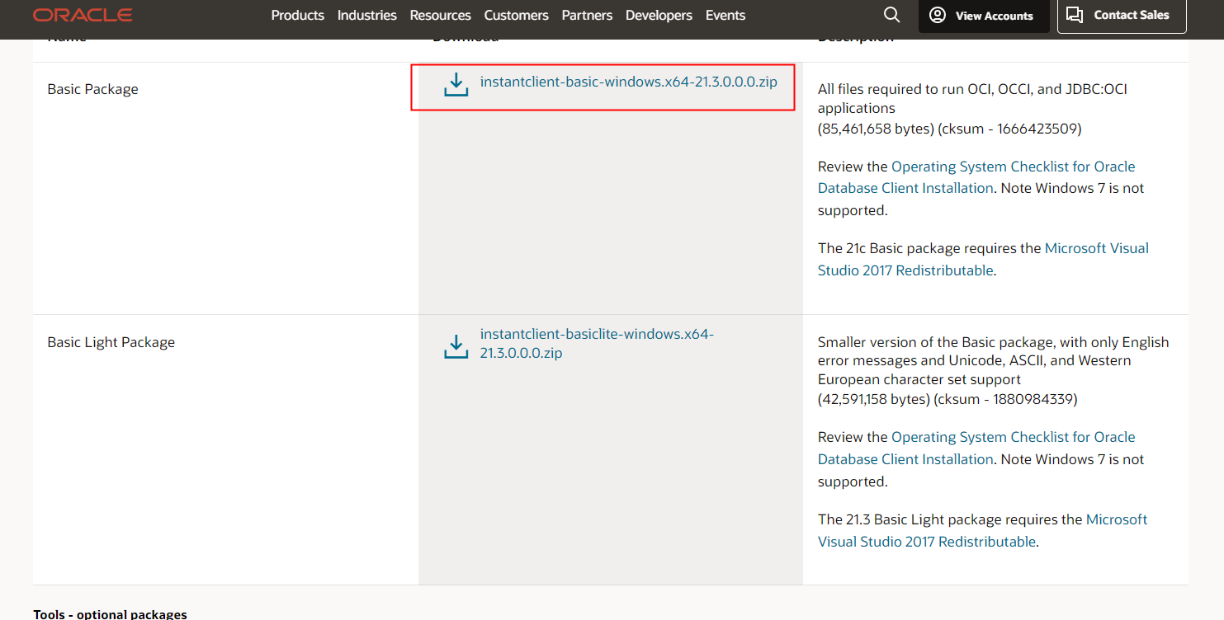
Task: Open the Industries menu
Action: (366, 15)
